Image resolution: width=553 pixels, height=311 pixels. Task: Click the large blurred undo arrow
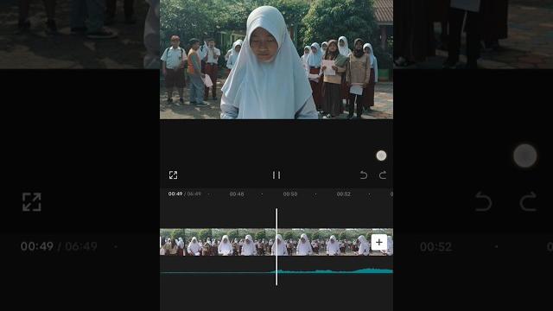[483, 201]
